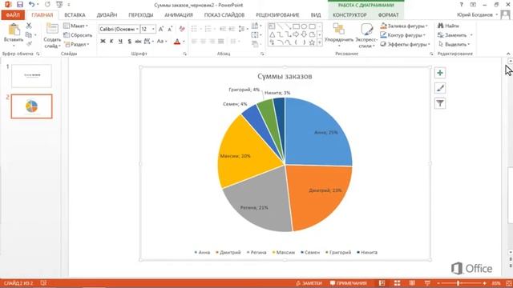
Task: Insert a star shape from the shapes gallery
Action: tap(312, 42)
